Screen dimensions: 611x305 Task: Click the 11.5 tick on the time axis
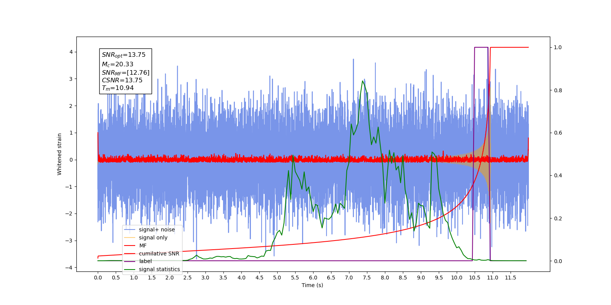tap(511, 278)
